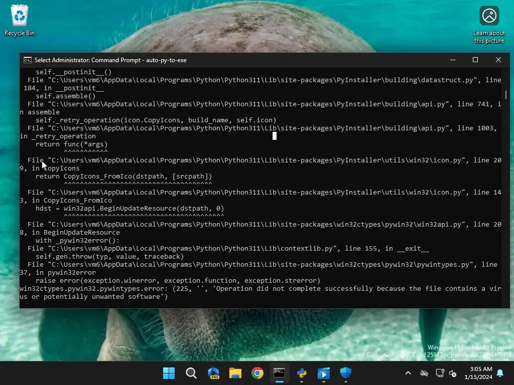Open the media player taskbar app
Image resolution: width=514 pixels, height=385 pixels.
324,373
